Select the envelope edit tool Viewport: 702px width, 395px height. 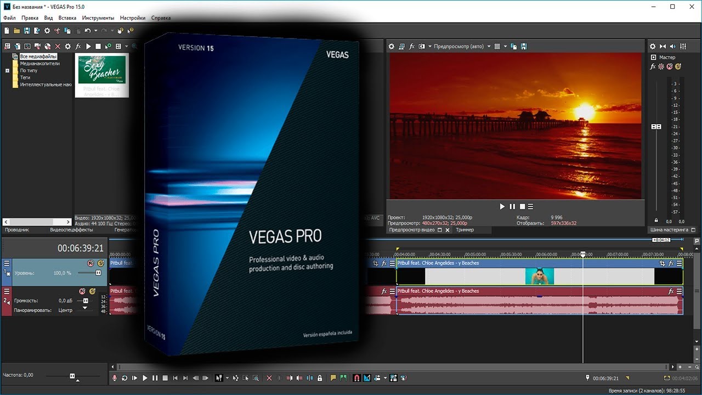pos(235,378)
